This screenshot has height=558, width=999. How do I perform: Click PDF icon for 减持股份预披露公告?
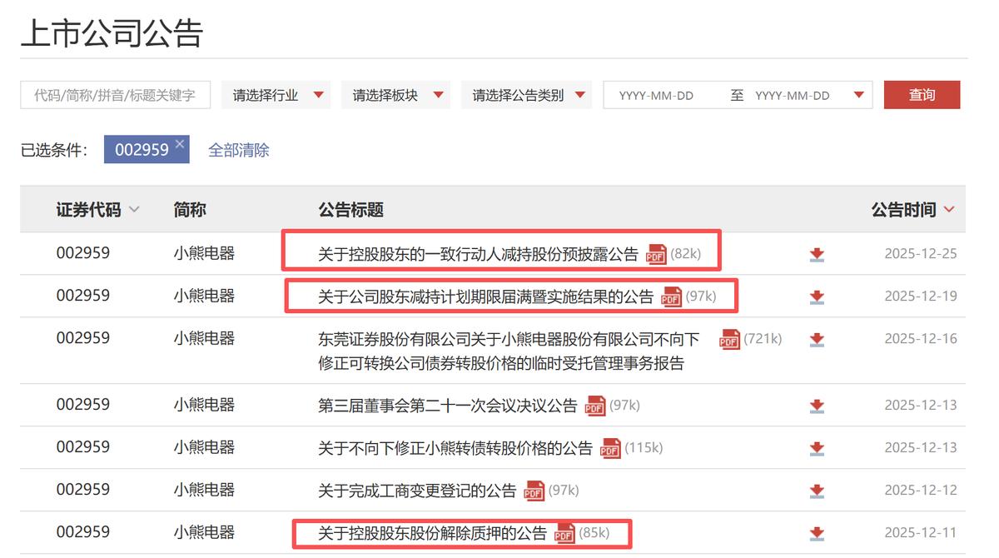pos(656,255)
